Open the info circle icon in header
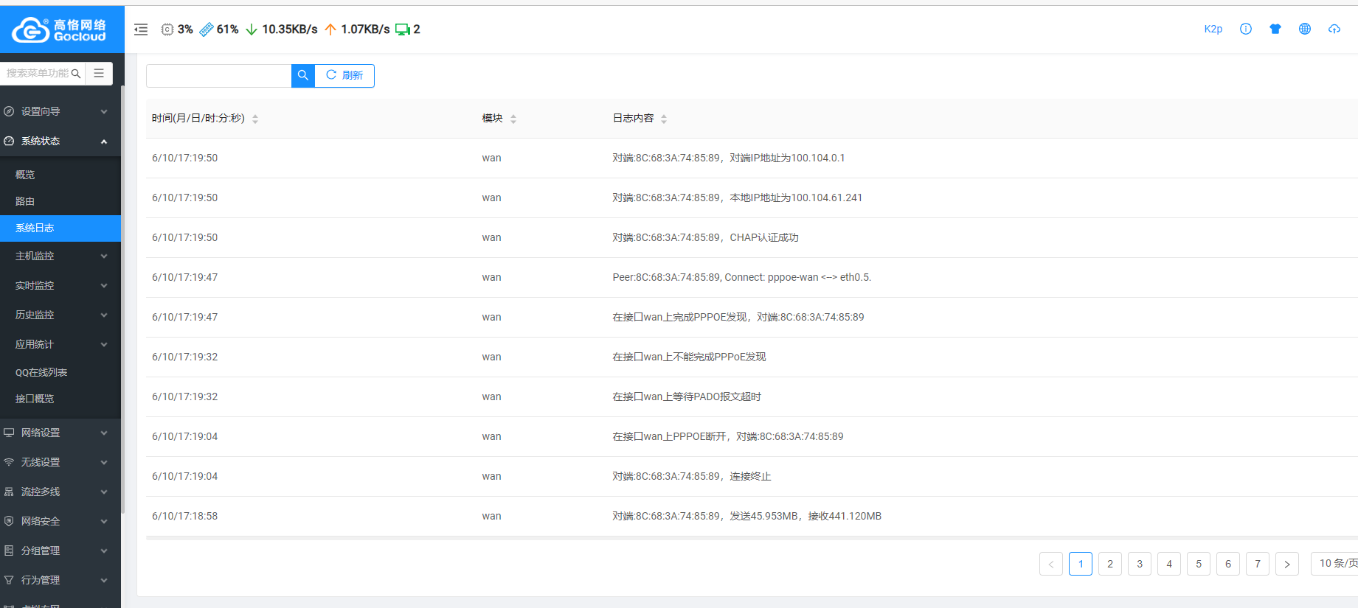 tap(1246, 29)
